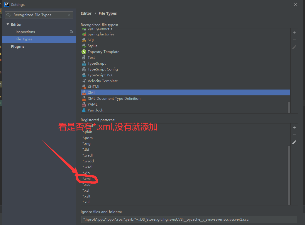Remove the selected registered pattern

tap(294, 135)
